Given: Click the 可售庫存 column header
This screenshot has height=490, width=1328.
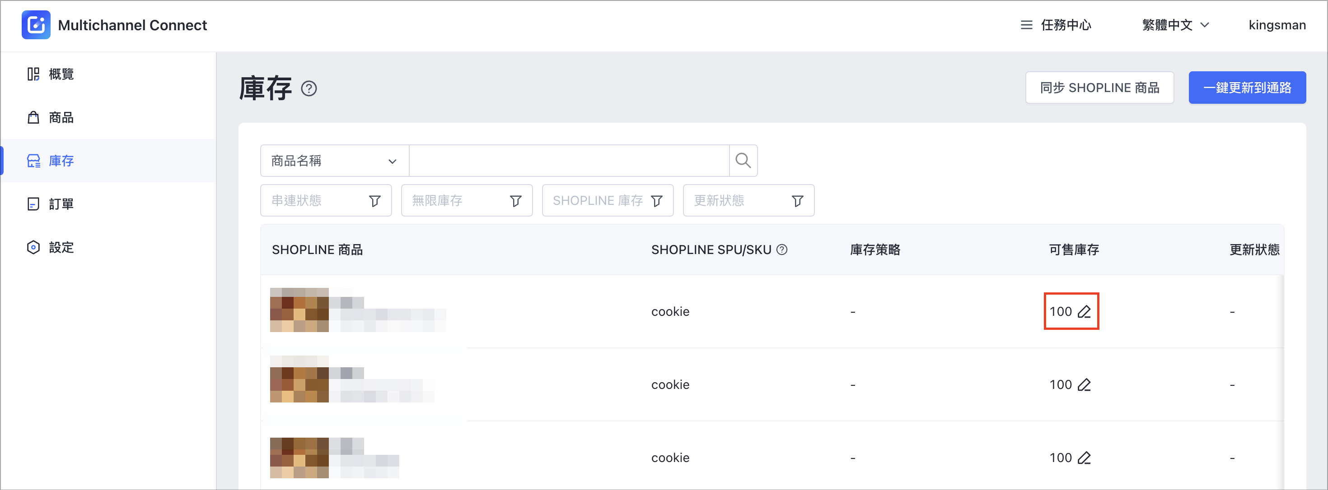Looking at the screenshot, I should coord(1074,250).
